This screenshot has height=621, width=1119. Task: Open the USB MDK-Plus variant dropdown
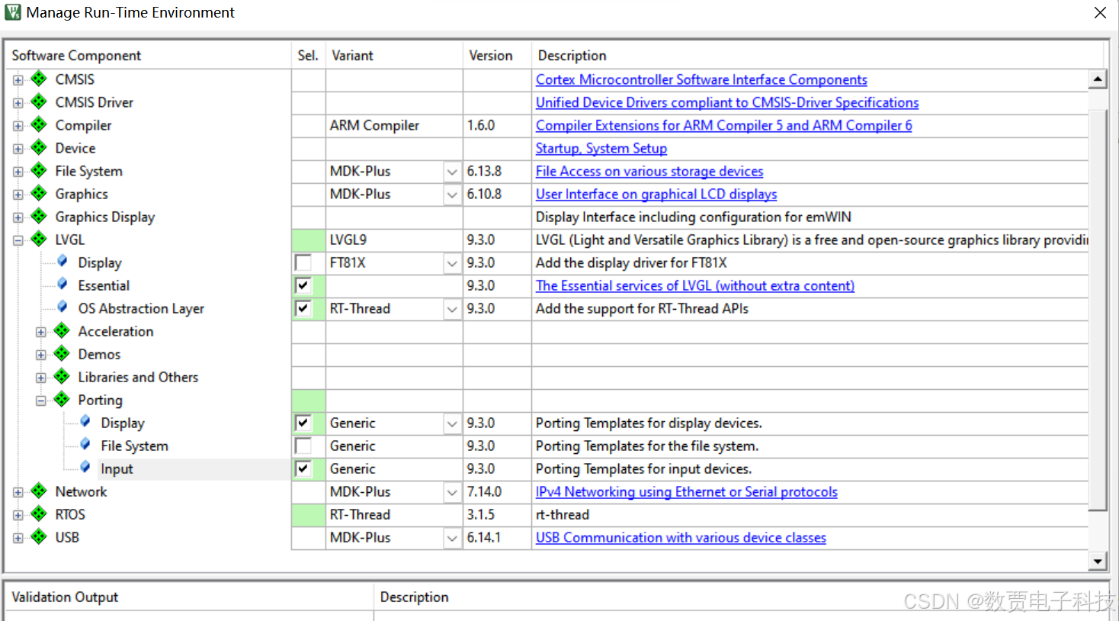click(452, 538)
